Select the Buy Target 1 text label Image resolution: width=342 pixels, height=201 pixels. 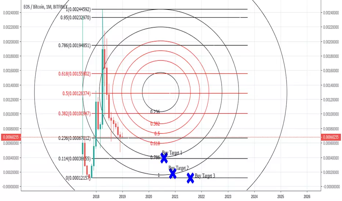click(172, 153)
